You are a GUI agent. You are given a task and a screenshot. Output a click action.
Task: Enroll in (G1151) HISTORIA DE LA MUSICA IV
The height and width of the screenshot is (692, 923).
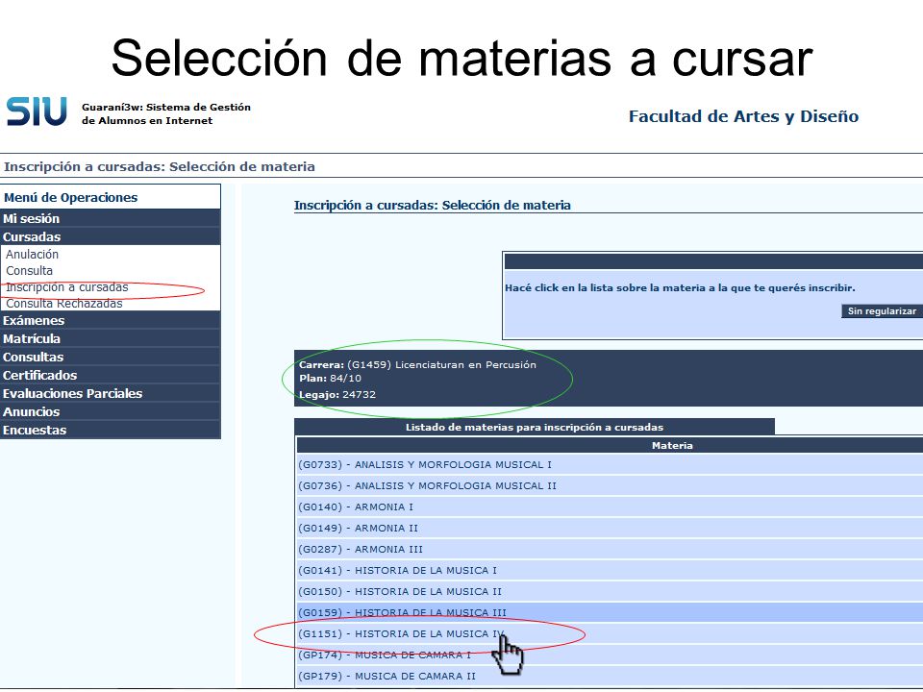(x=610, y=633)
